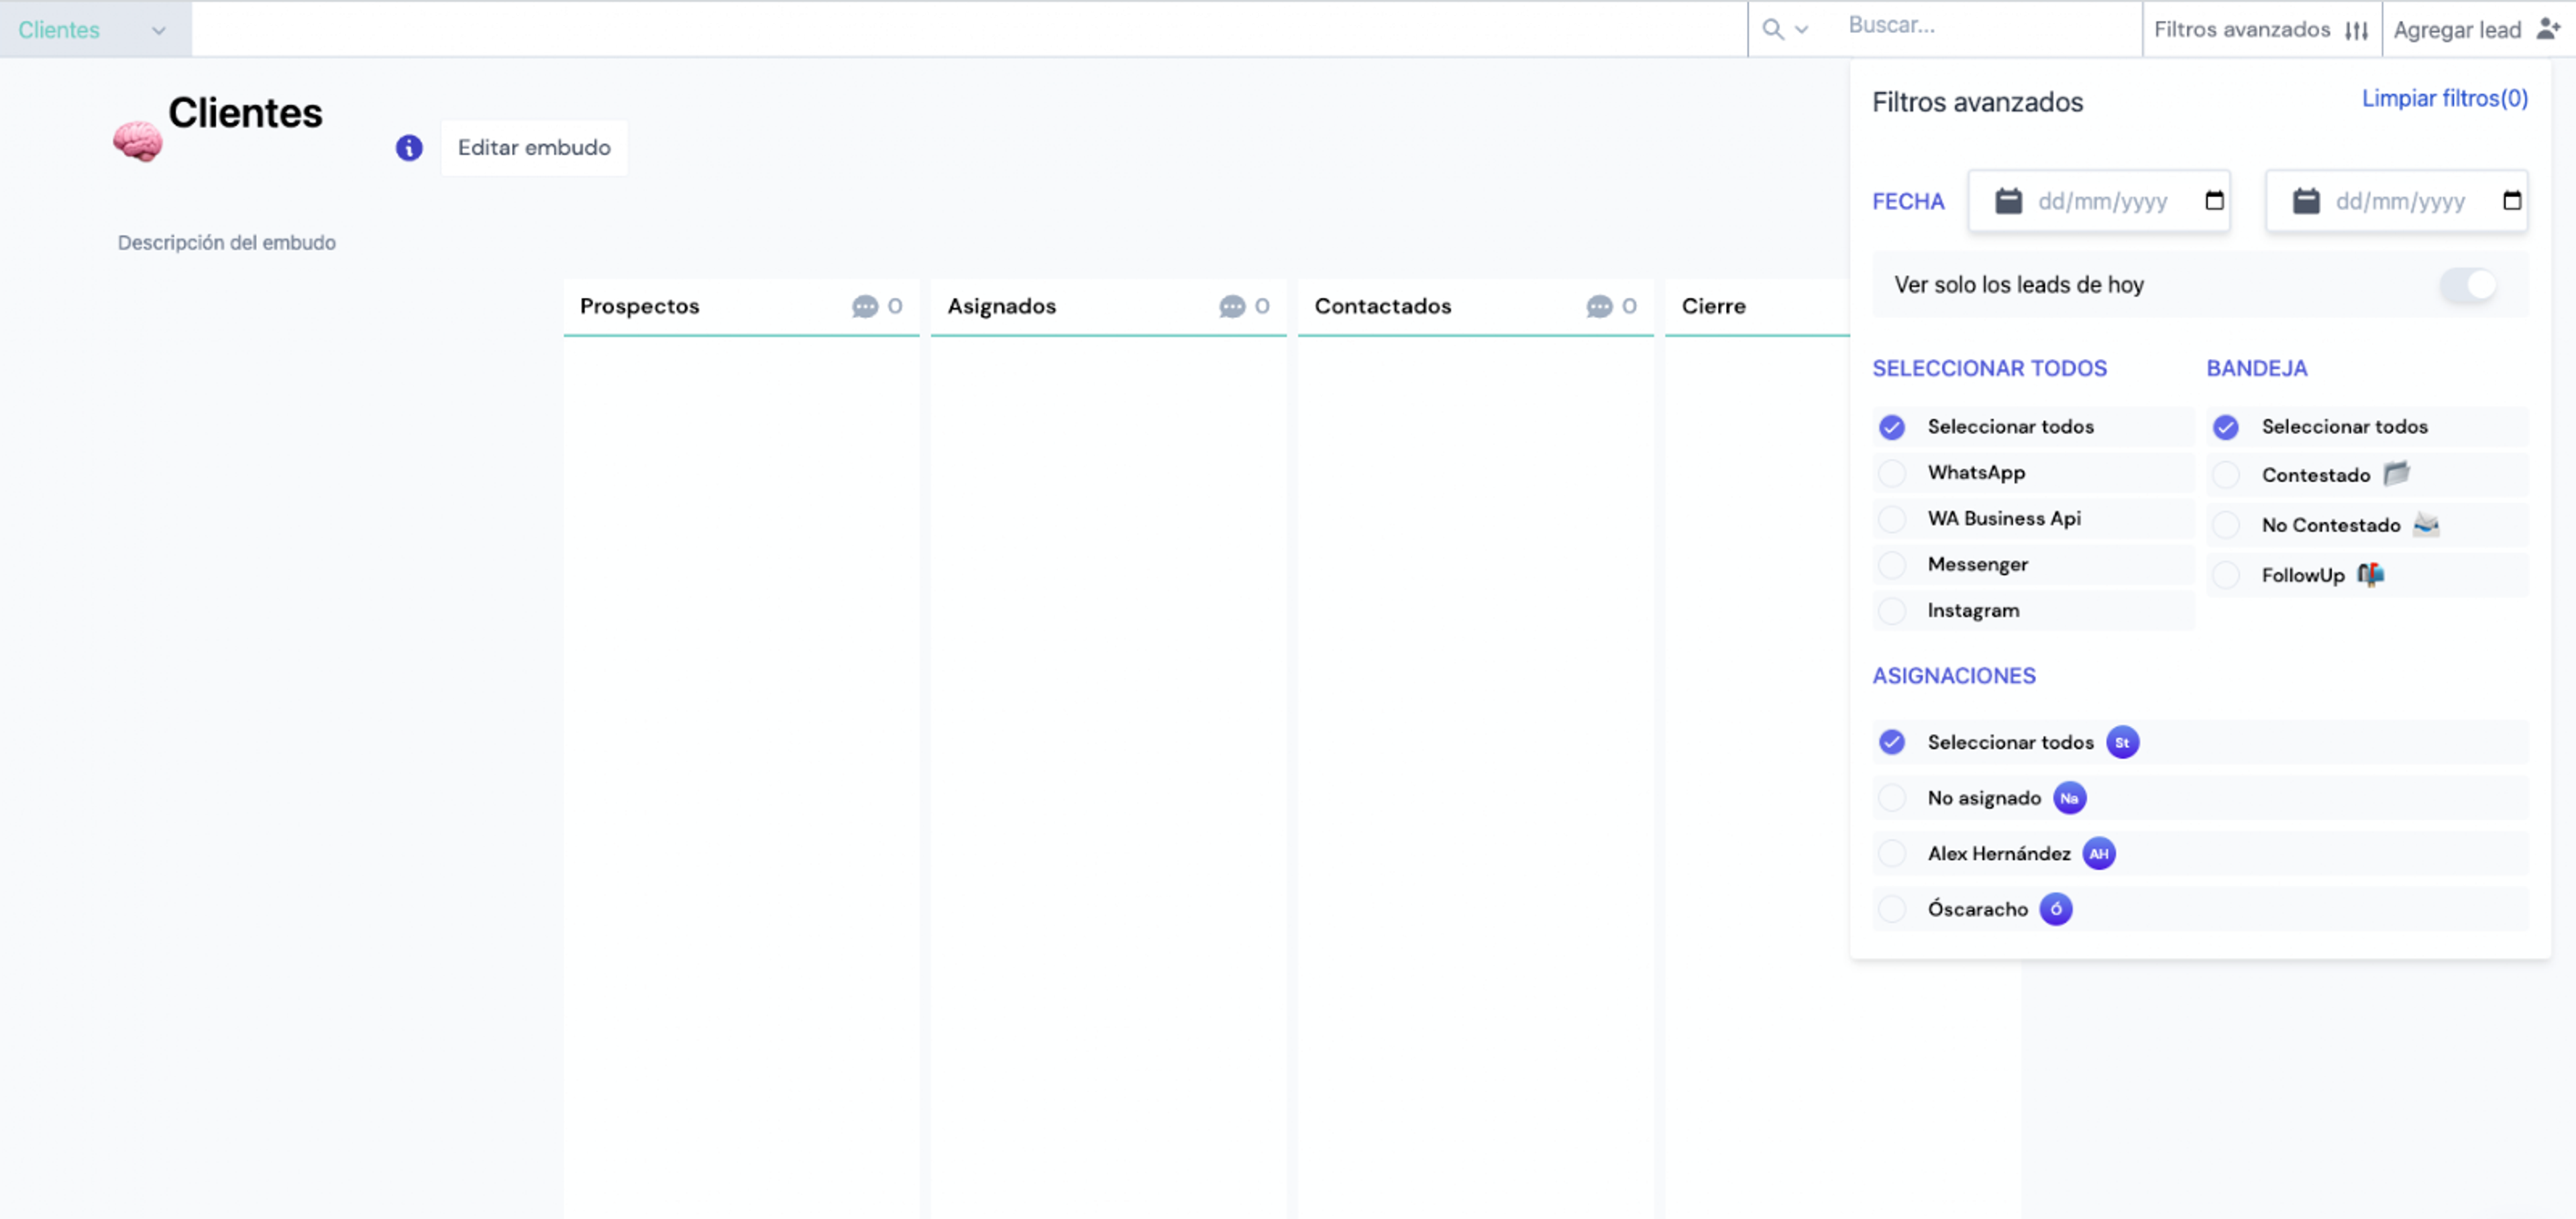Image resolution: width=2576 pixels, height=1219 pixels.
Task: Open the search type dropdown chevron
Action: (x=1801, y=30)
